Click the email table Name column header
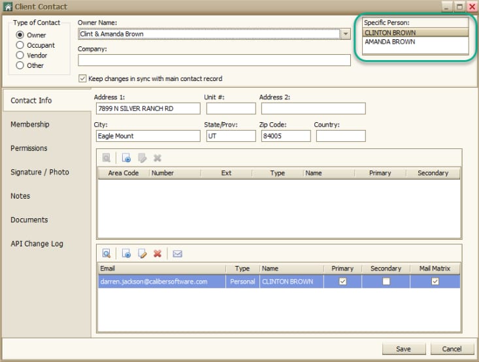 point(291,268)
